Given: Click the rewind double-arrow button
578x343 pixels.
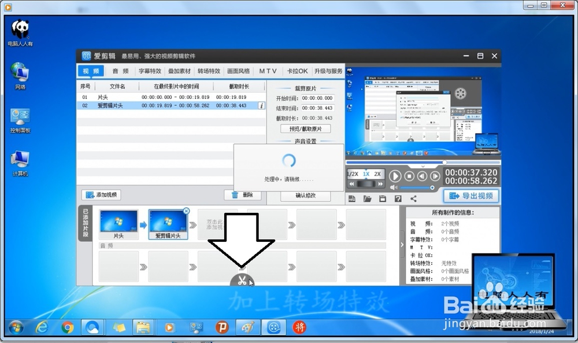Looking at the screenshot, I should click(x=351, y=184).
